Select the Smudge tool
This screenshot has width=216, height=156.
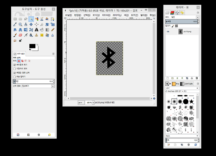[15, 40]
